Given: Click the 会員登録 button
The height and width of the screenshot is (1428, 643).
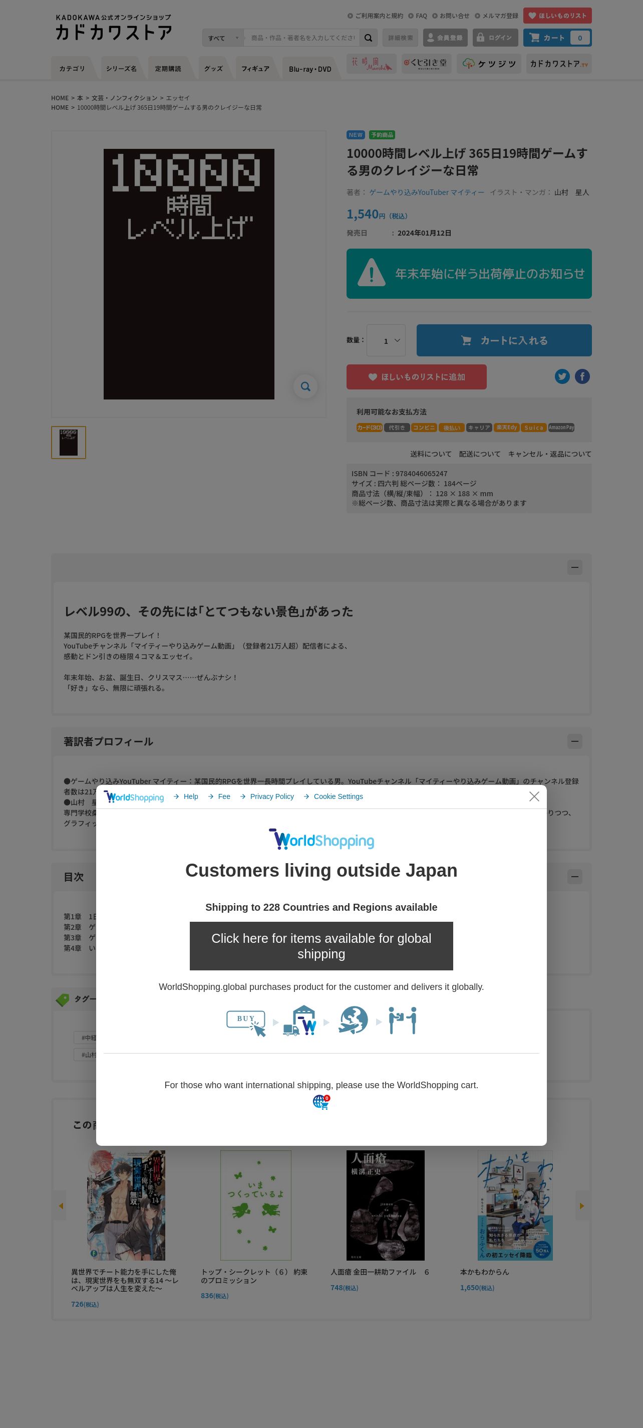Looking at the screenshot, I should (445, 38).
